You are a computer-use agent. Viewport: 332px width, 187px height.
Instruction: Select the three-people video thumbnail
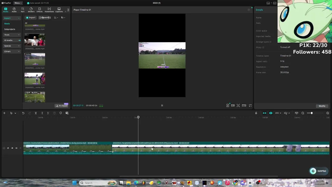click(x=35, y=40)
